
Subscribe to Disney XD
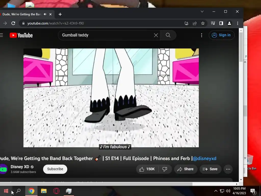click(55, 169)
